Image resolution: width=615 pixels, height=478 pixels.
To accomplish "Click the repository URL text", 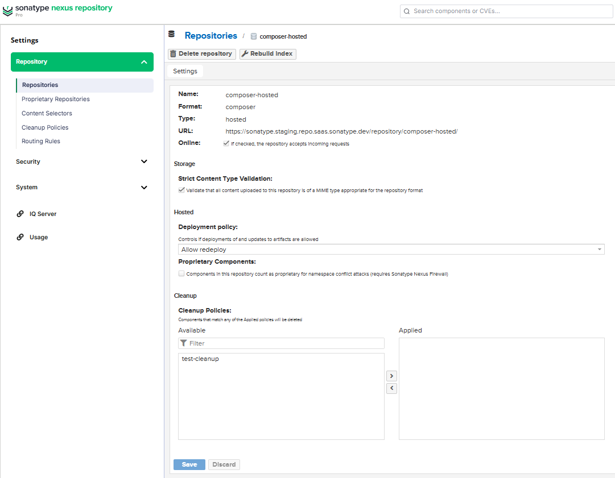I will 341,131.
